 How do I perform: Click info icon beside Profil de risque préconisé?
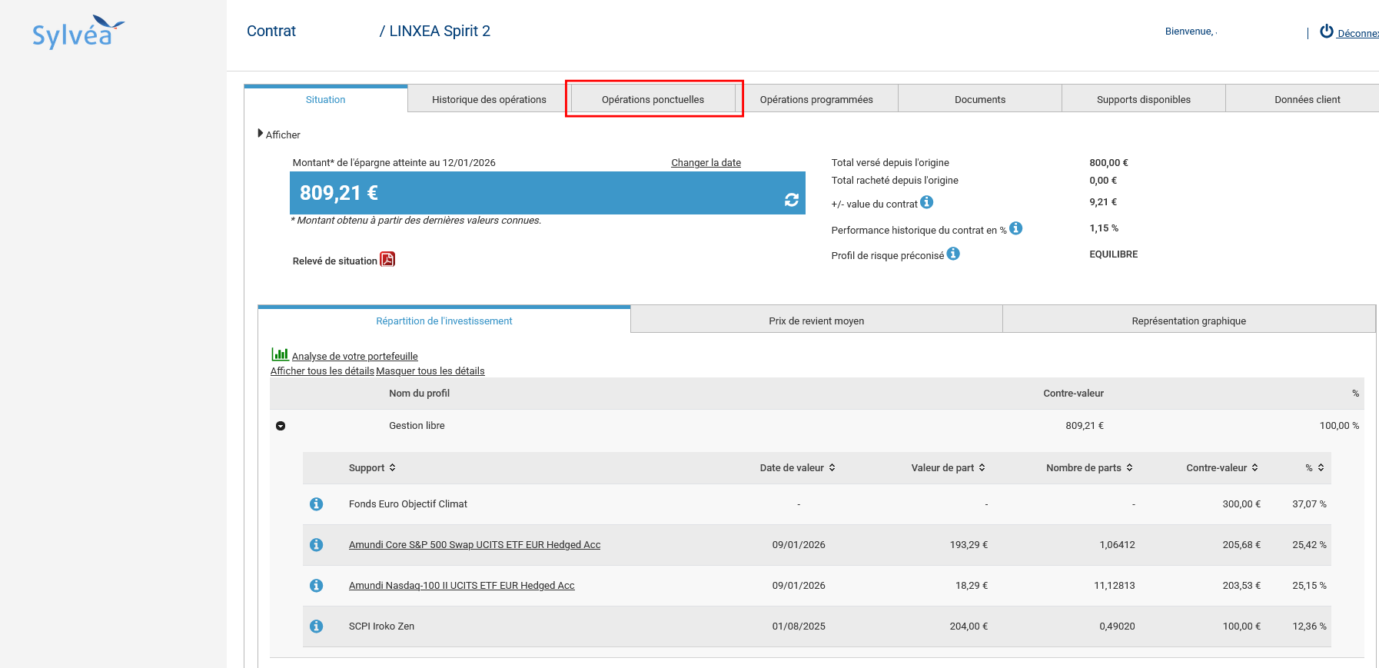click(x=953, y=254)
